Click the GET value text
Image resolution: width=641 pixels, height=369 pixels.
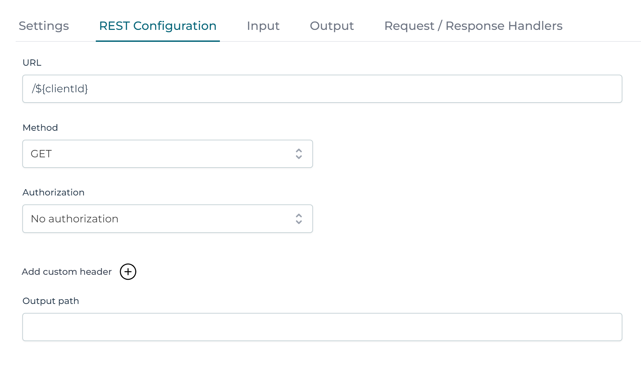[x=41, y=154]
